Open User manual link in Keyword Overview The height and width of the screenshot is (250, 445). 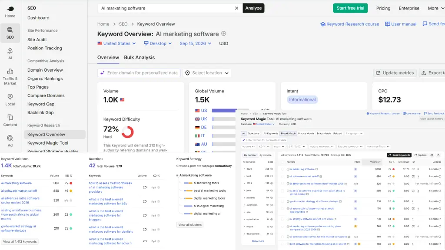pyautogui.click(x=401, y=24)
